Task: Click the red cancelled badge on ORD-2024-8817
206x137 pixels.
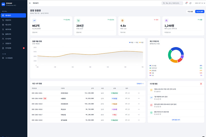Action: point(114,115)
